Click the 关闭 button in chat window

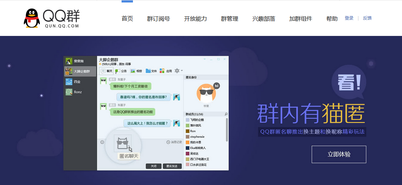[154, 166]
